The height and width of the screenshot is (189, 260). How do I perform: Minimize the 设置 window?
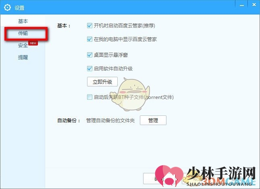tap(241, 5)
